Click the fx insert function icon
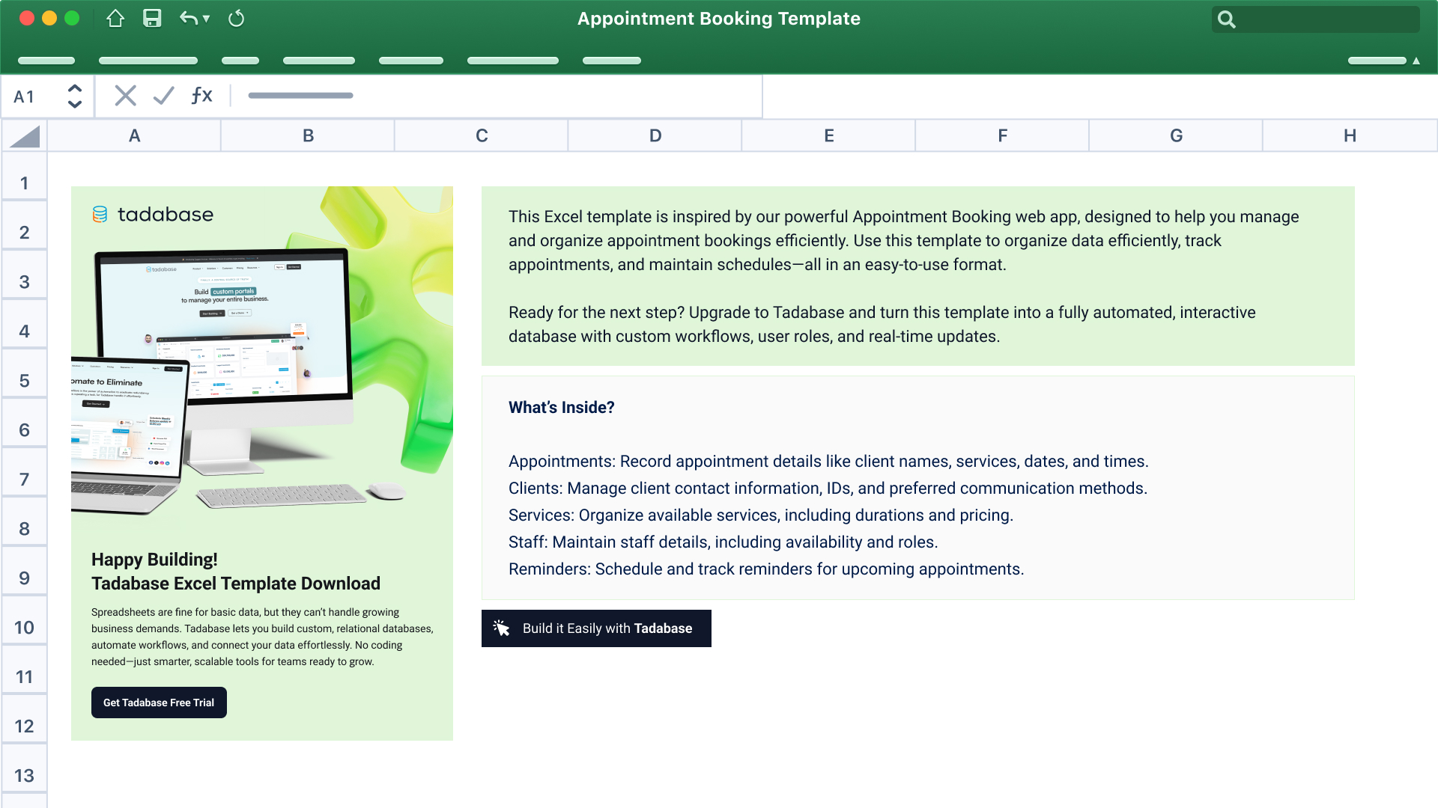 click(201, 95)
